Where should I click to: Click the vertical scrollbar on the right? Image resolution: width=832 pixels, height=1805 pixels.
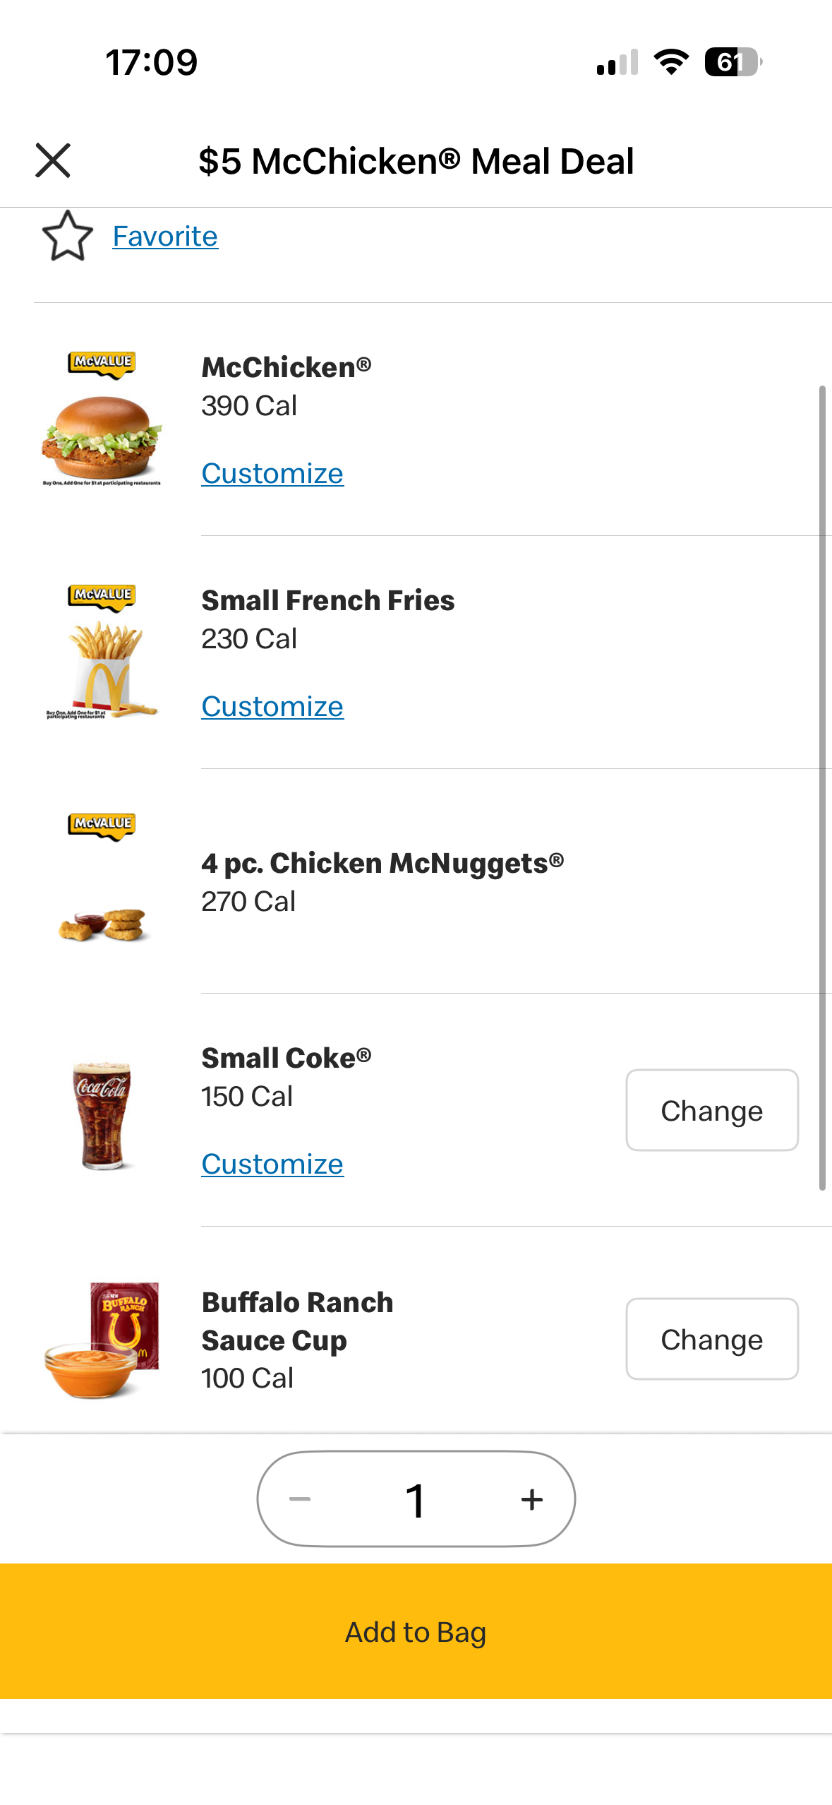822,787
